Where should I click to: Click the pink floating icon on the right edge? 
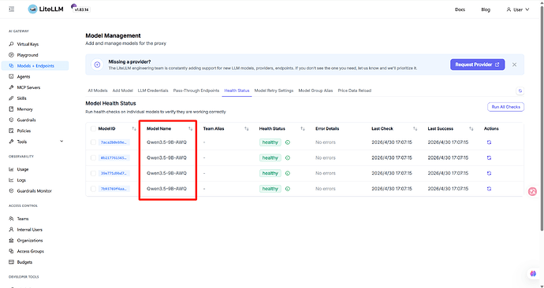pos(532,191)
